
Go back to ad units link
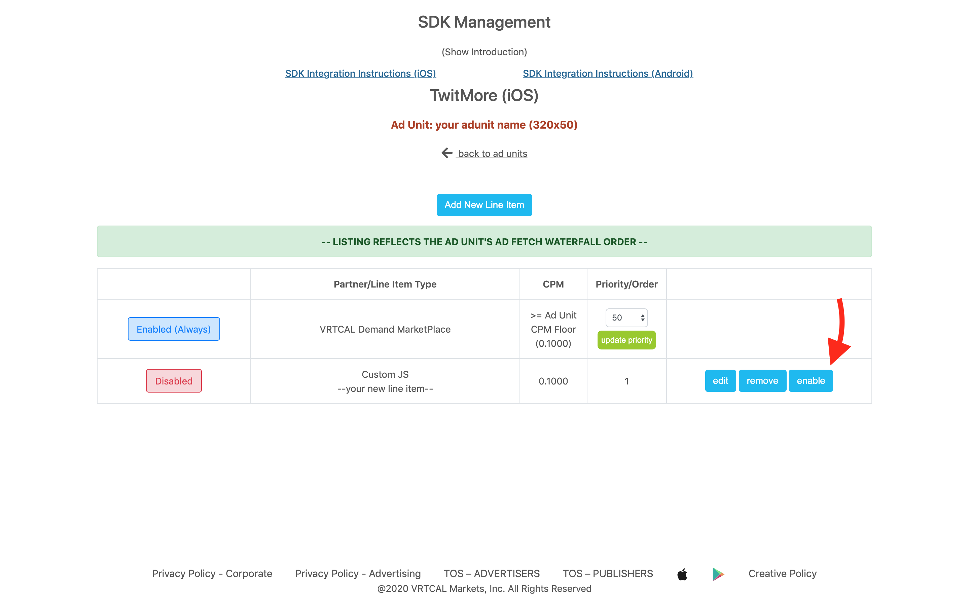click(493, 154)
